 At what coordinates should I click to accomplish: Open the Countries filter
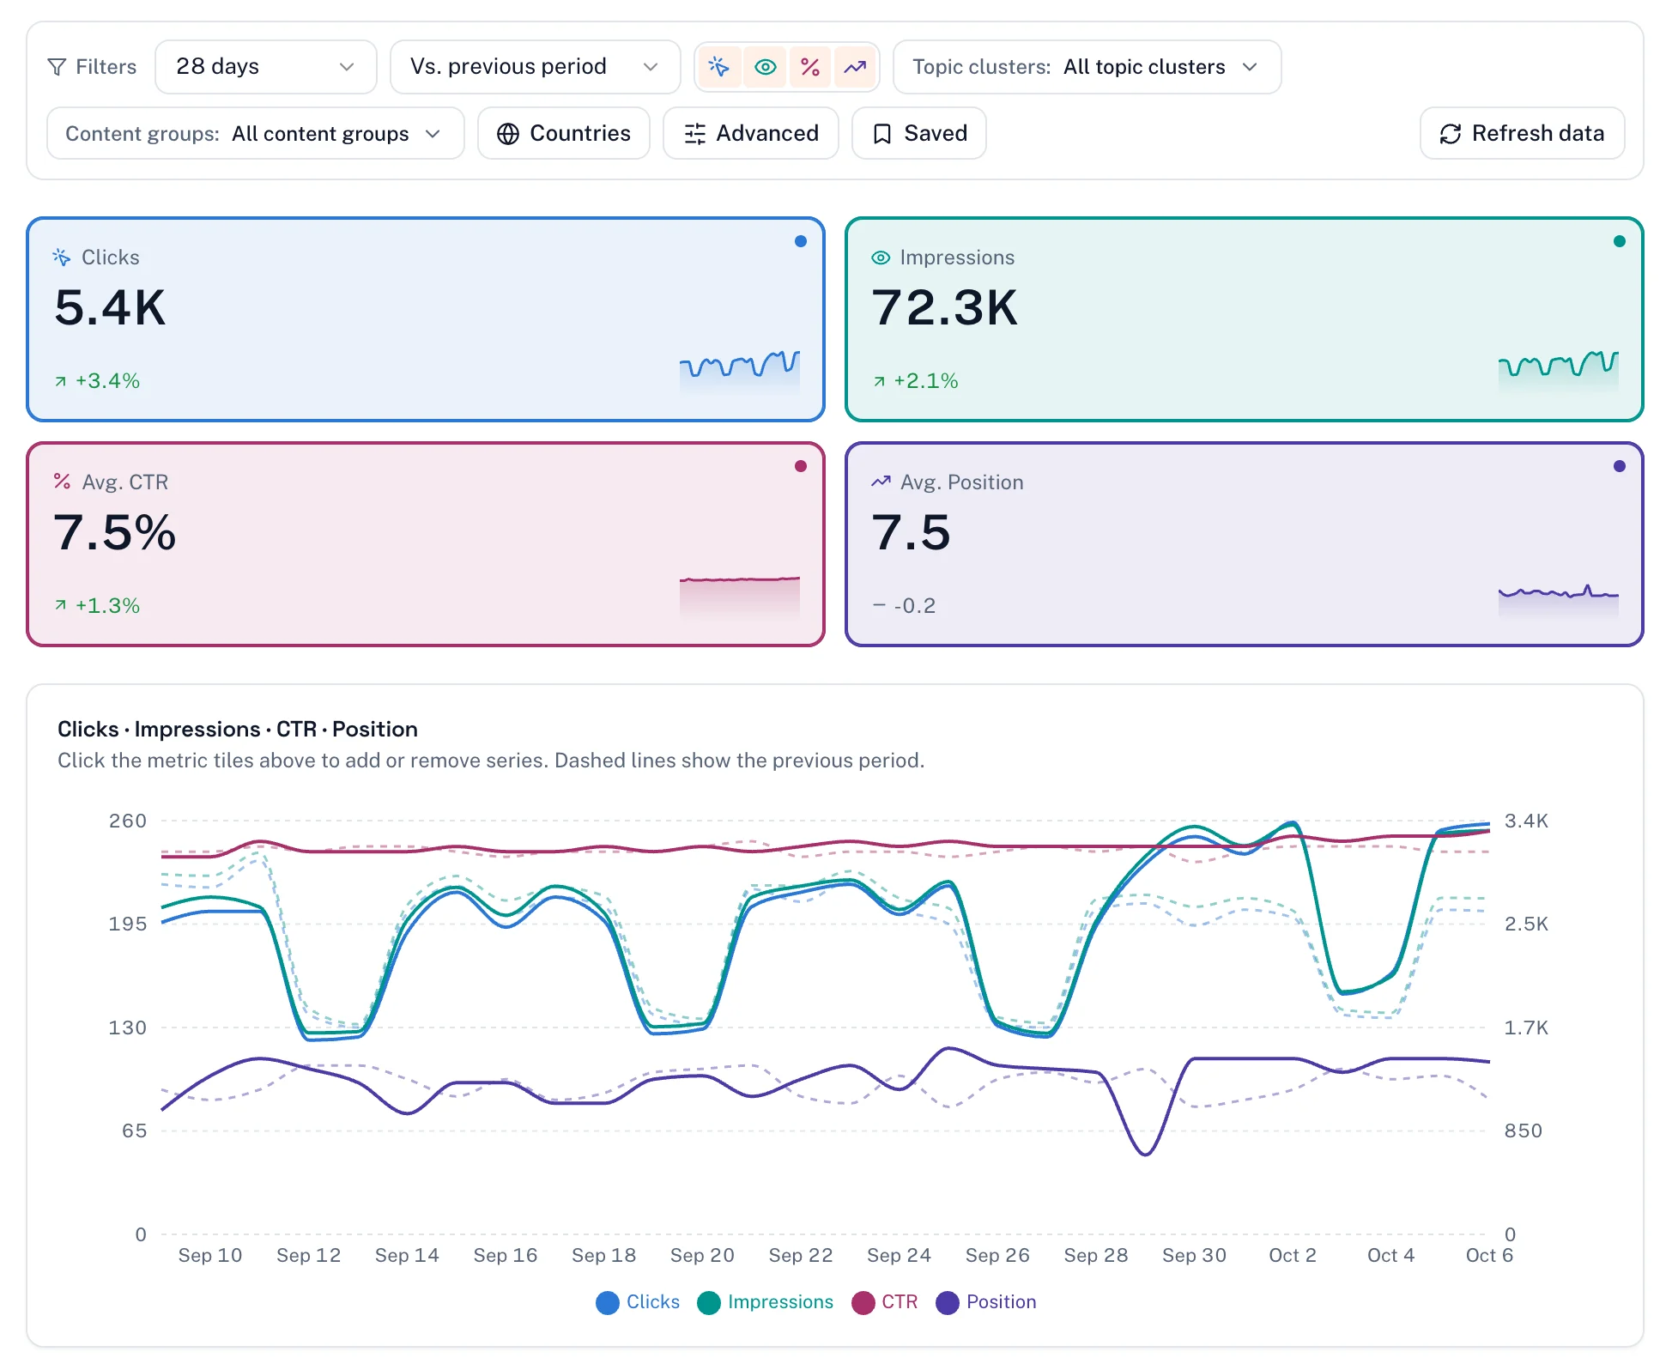(563, 134)
